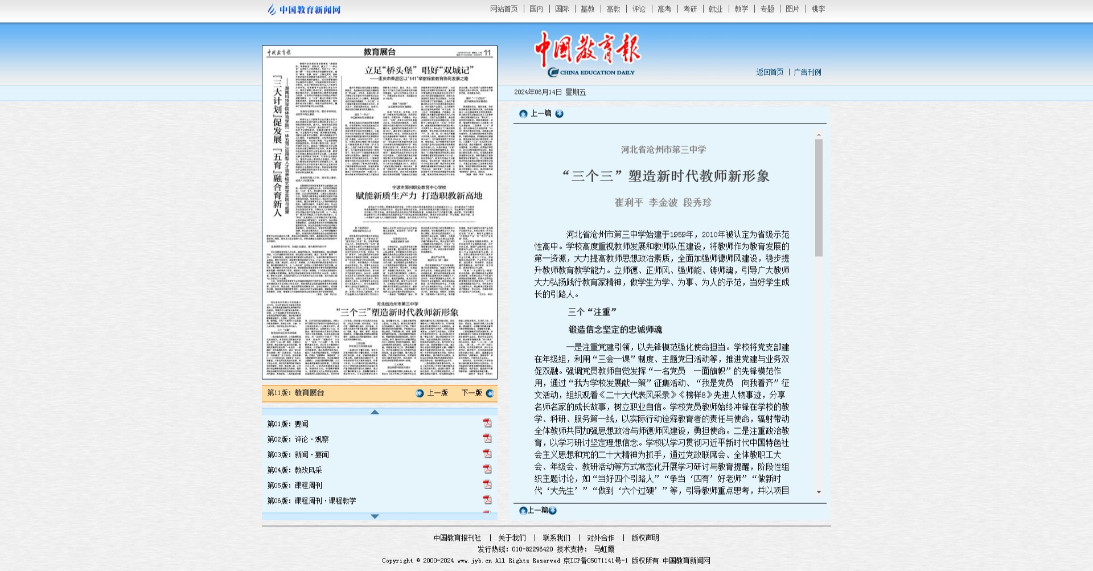Viewport: 1093px width, 571px height.
Task: Open 高教 in top navigation
Action: click(x=613, y=9)
